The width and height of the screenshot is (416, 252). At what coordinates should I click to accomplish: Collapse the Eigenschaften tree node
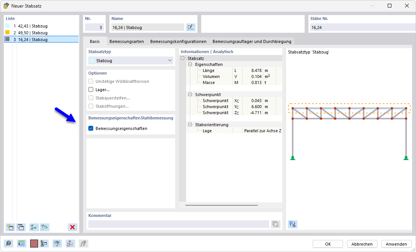pyautogui.click(x=190, y=64)
